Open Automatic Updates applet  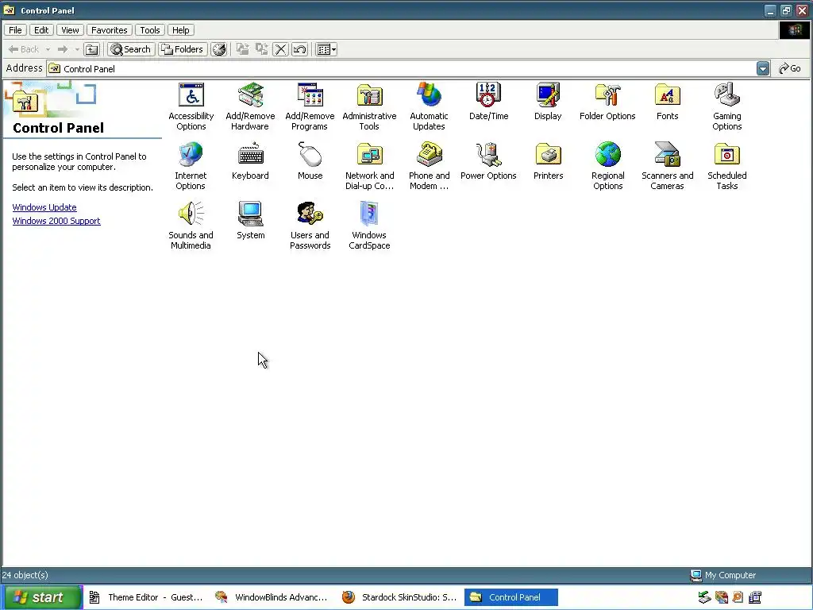click(x=429, y=106)
